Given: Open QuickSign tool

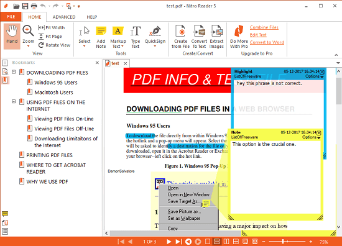Looking at the screenshot, I should coord(155,37).
